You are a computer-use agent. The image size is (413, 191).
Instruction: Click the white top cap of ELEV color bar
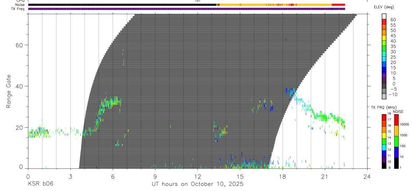384,17
